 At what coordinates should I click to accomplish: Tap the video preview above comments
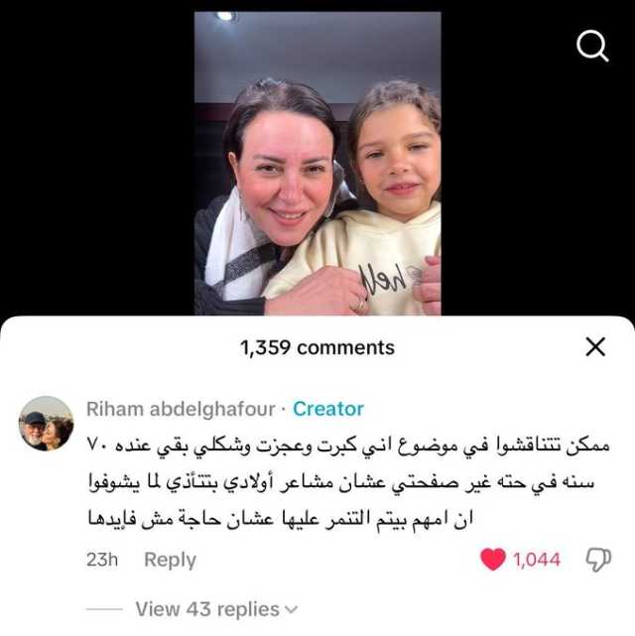317,163
